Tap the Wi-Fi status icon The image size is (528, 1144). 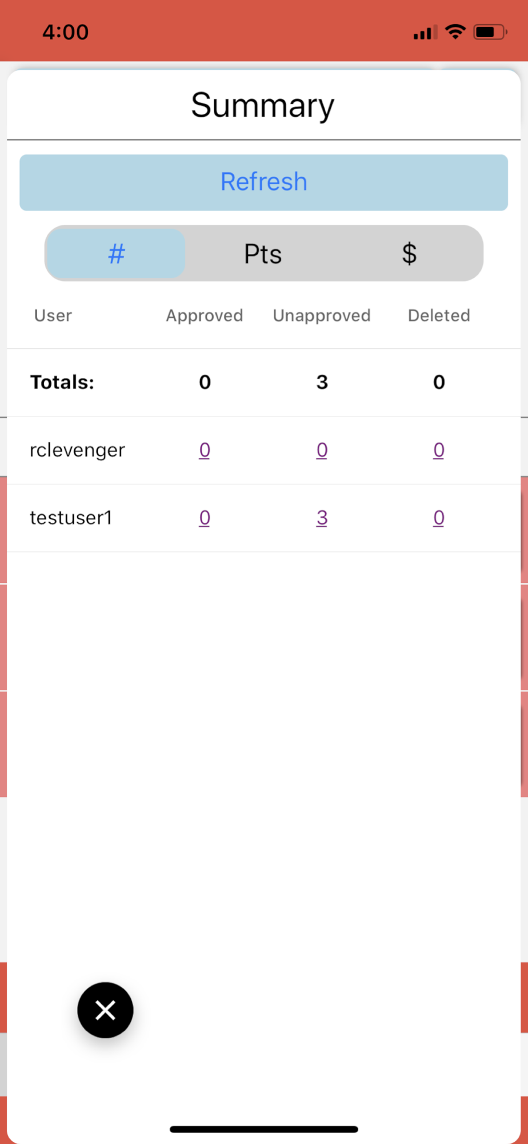(455, 31)
